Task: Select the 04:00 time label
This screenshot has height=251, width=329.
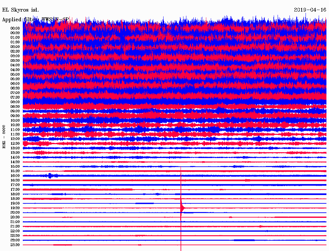Action: [15, 65]
